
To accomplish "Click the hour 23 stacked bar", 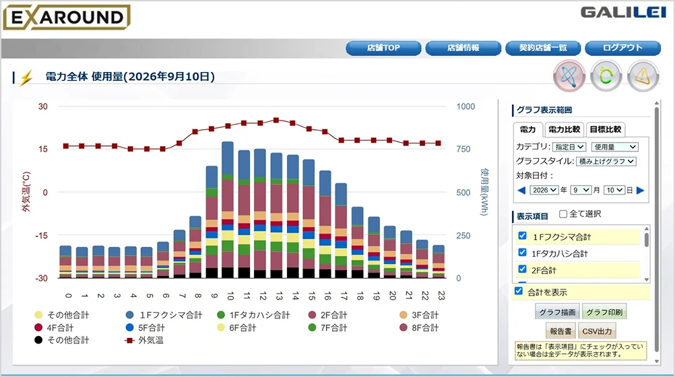I will coord(439,262).
